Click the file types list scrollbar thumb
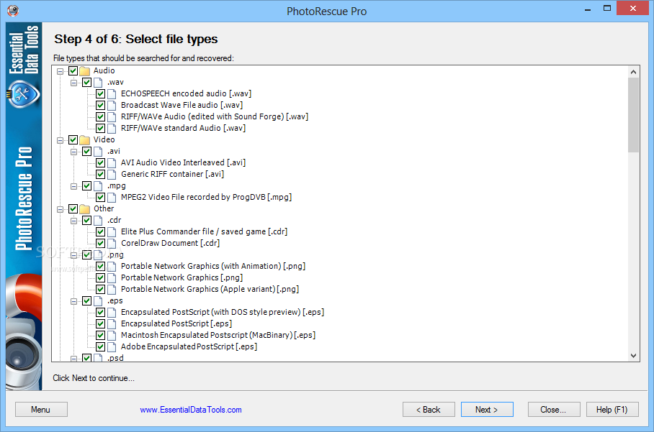 pyautogui.click(x=633, y=115)
